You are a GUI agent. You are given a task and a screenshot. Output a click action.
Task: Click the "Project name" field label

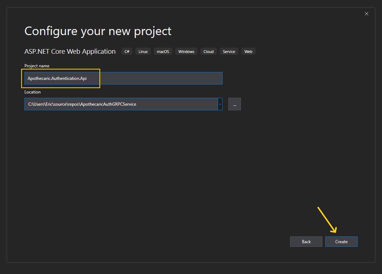37,66
